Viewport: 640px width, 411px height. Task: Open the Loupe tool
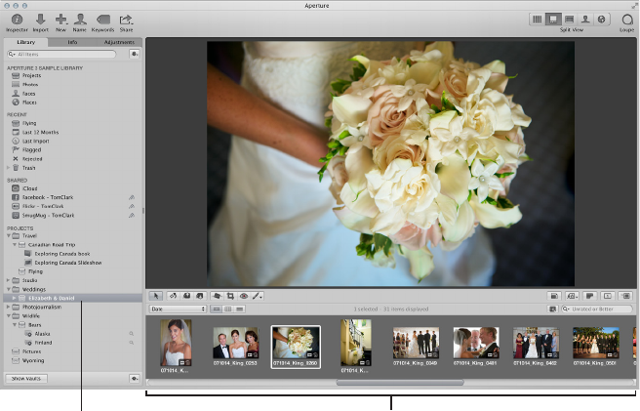(x=626, y=20)
